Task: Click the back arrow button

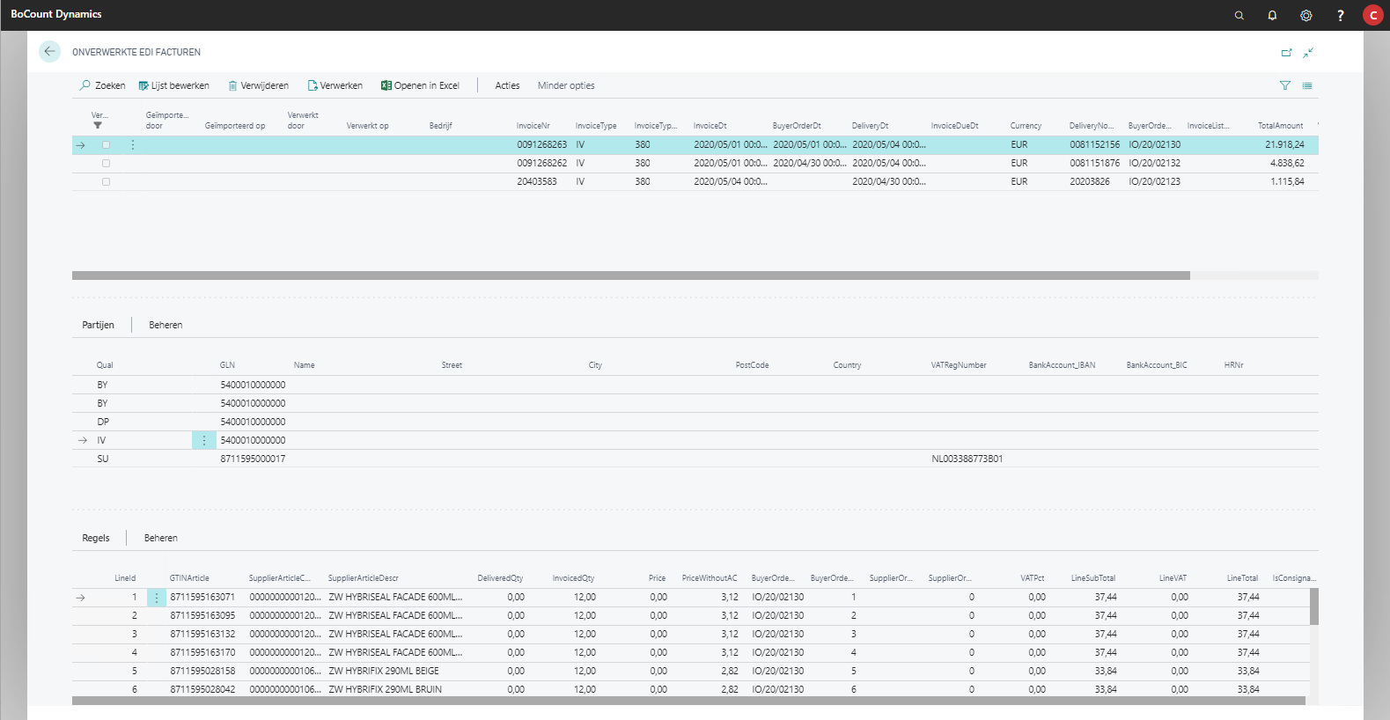Action: point(49,52)
